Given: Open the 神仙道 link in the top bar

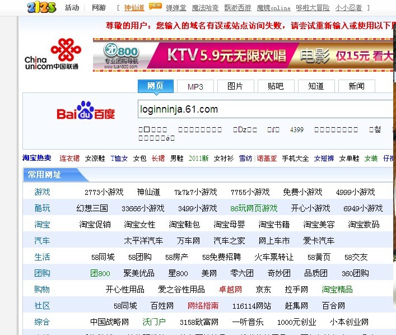Looking at the screenshot, I should 134,8.
